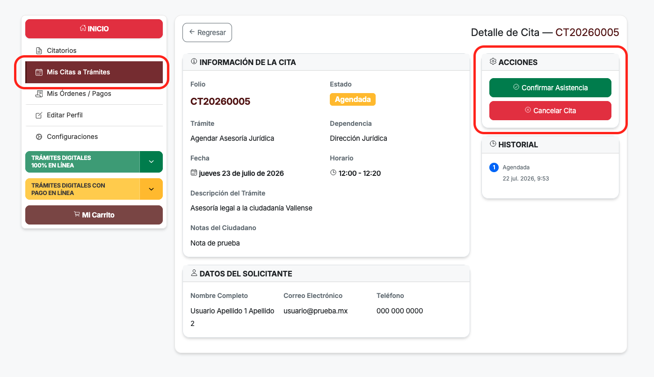Click the blue step 1 marker in Historial
Image resolution: width=654 pixels, height=377 pixels.
494,167
